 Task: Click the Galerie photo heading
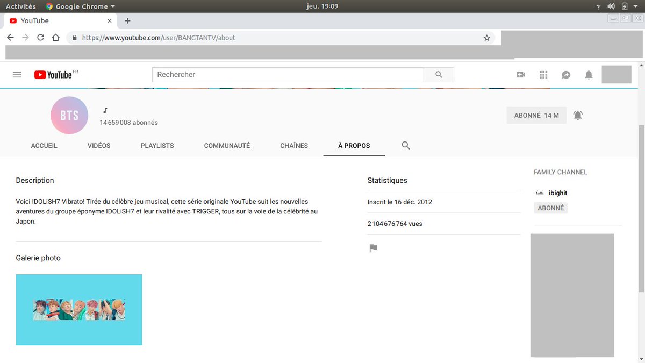(38, 258)
